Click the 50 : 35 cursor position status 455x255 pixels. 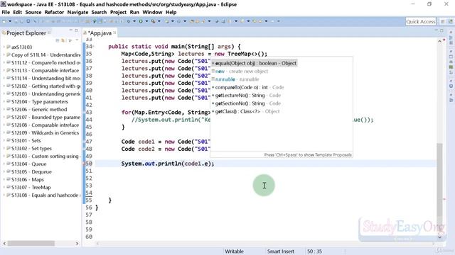314,251
